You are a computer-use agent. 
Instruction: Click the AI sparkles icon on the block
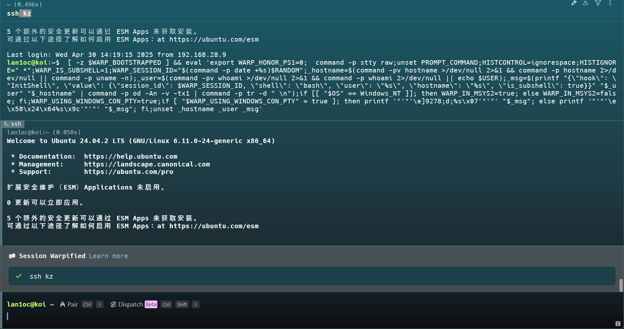coord(574,3)
